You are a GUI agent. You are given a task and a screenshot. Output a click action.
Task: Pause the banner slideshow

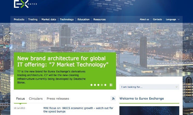click(111, 85)
